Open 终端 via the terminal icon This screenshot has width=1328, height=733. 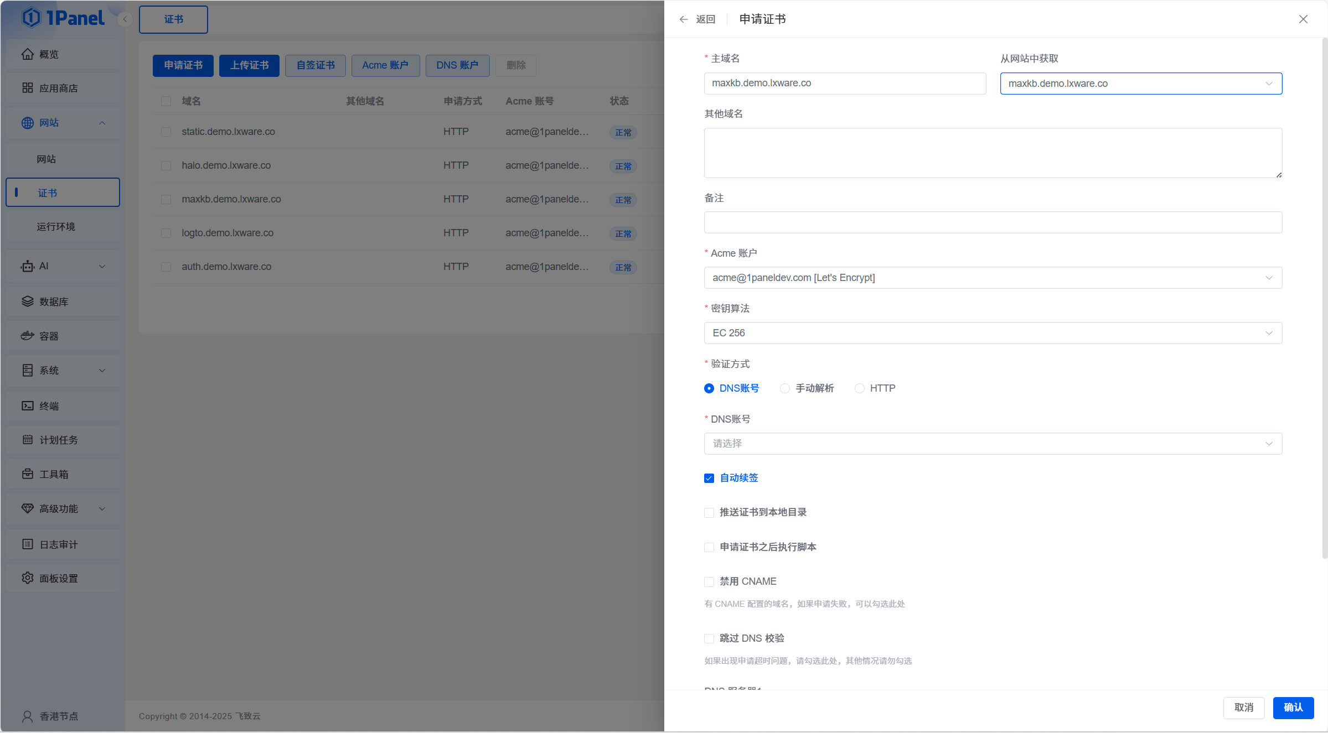point(27,406)
